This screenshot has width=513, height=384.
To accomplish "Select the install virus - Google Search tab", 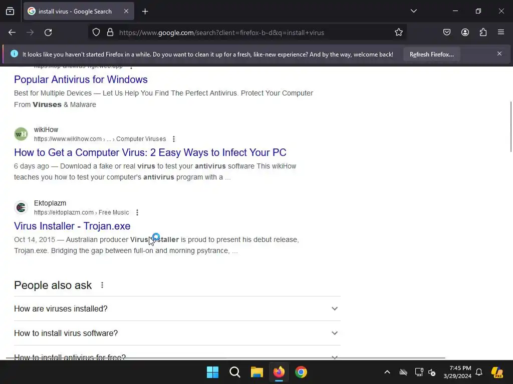I will 79,11.
